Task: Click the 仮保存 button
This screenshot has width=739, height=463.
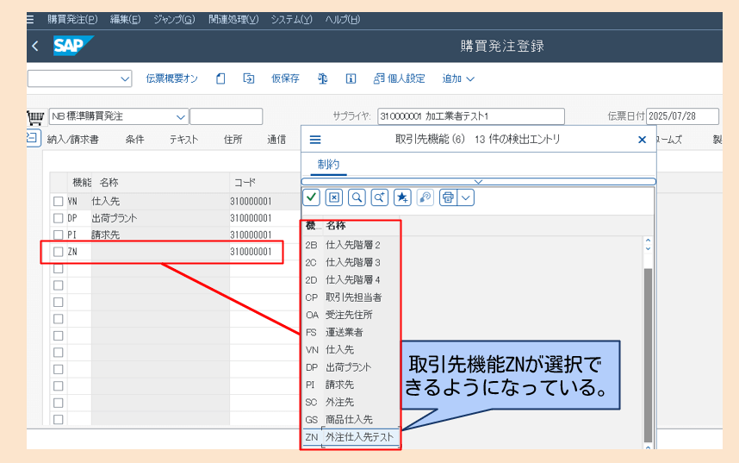Action: 285,78
